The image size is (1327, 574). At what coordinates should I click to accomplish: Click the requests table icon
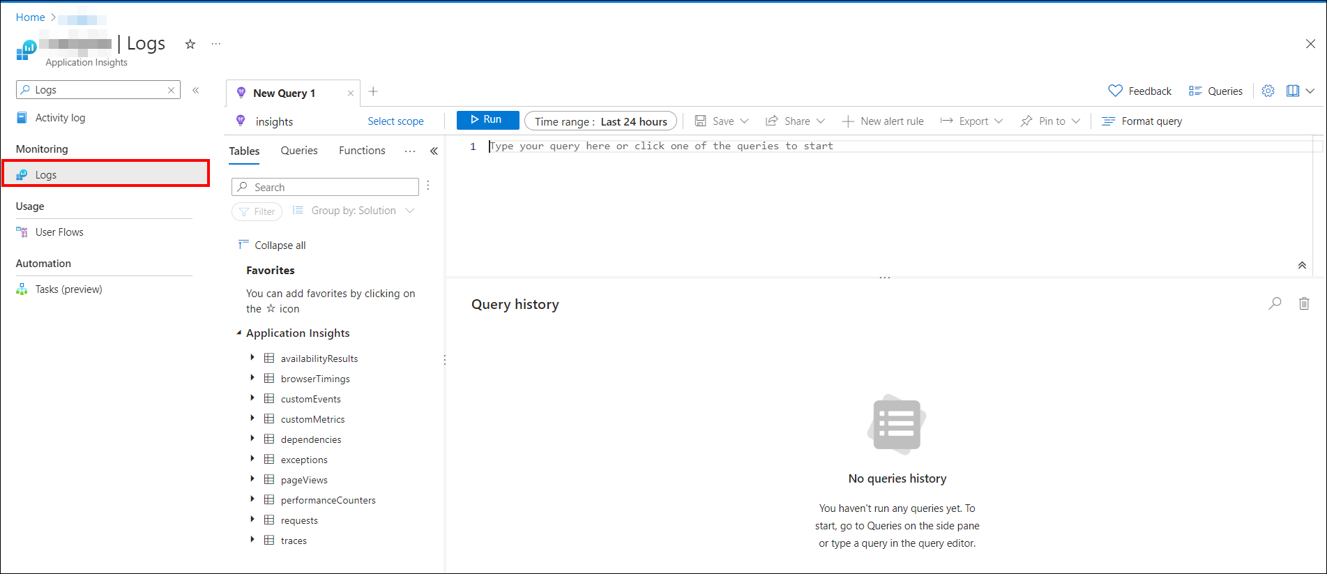point(269,520)
